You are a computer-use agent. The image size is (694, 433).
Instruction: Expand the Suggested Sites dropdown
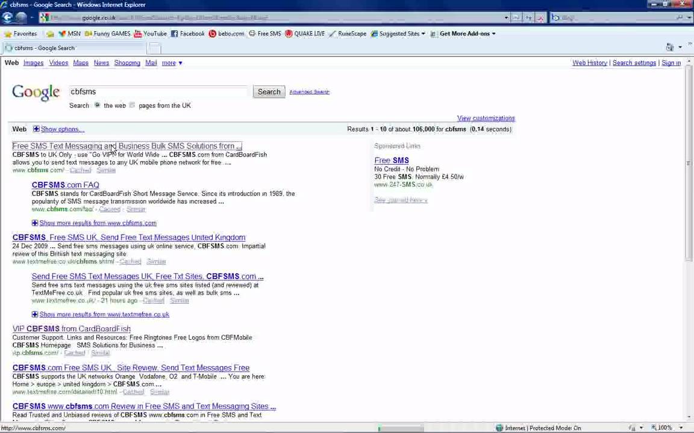[423, 34]
